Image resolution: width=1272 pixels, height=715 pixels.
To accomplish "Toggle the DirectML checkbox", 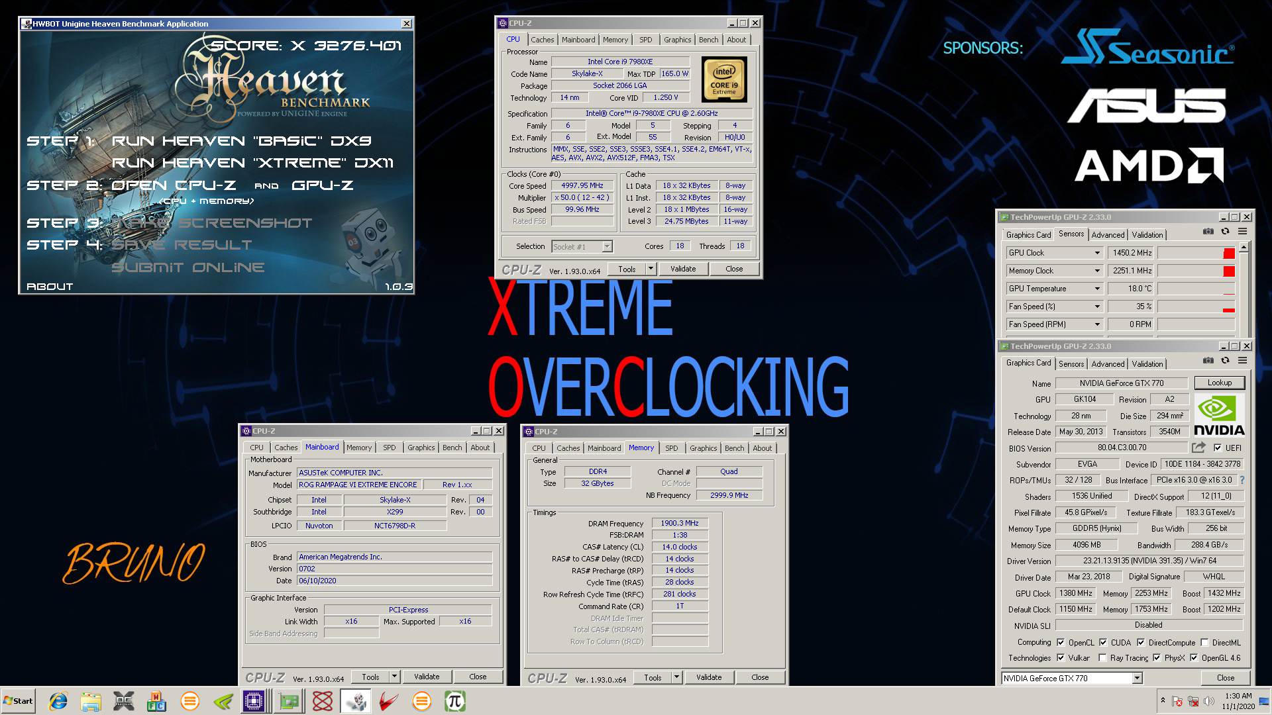I will [1204, 642].
